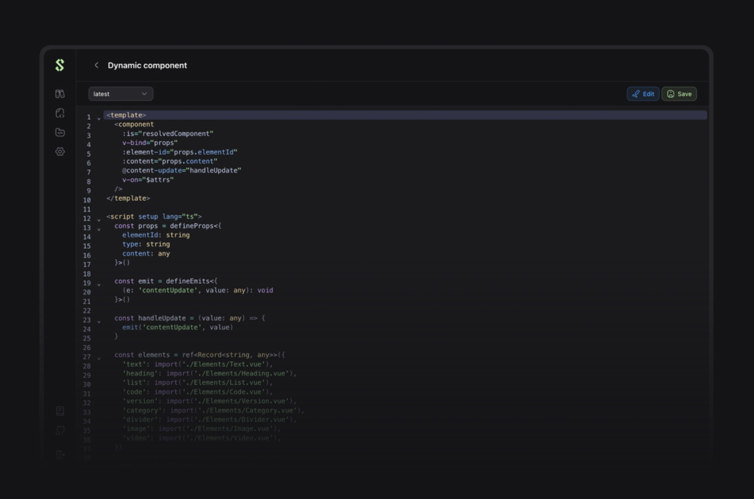Image resolution: width=754 pixels, height=499 pixels.
Task: Collapse the handleUpdate function fold arrow
Action: (x=99, y=322)
